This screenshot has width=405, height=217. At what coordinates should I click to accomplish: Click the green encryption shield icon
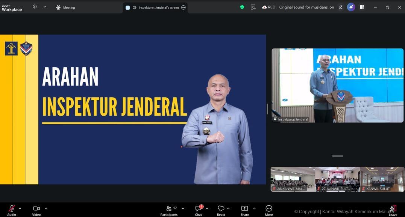pos(242,7)
